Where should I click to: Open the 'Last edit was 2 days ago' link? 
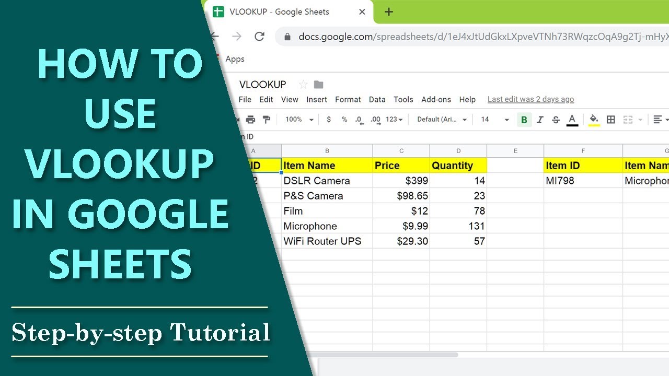530,99
